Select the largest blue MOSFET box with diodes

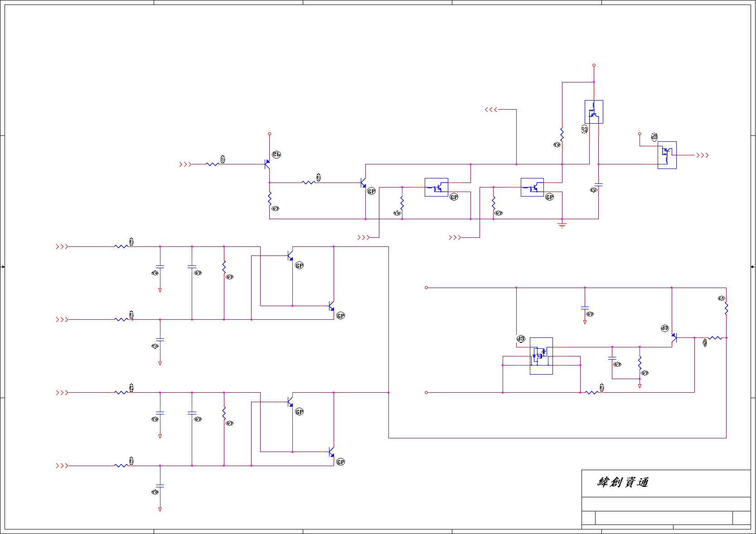pyautogui.click(x=541, y=356)
